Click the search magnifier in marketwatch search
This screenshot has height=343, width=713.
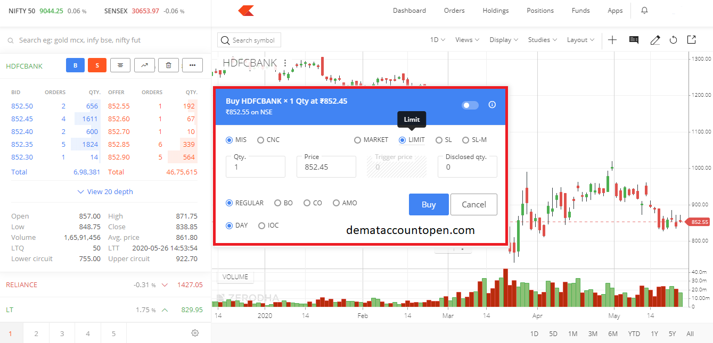(x=11, y=40)
